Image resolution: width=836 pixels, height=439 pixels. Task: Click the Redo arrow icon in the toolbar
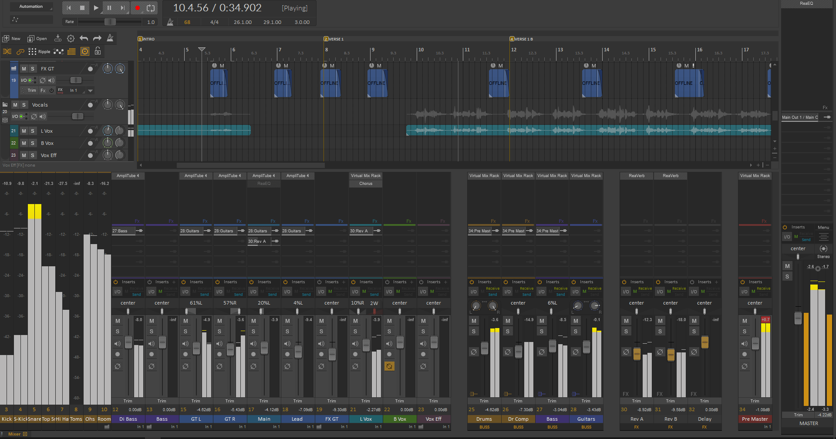(x=97, y=38)
